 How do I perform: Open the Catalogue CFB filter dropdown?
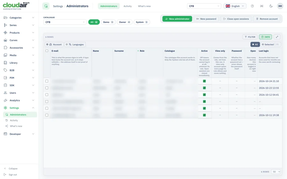65,22
